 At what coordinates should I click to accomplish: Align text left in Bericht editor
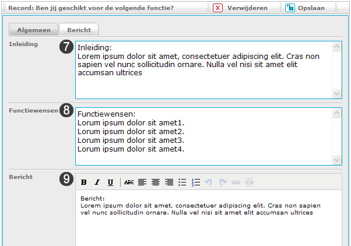pyautogui.click(x=142, y=182)
